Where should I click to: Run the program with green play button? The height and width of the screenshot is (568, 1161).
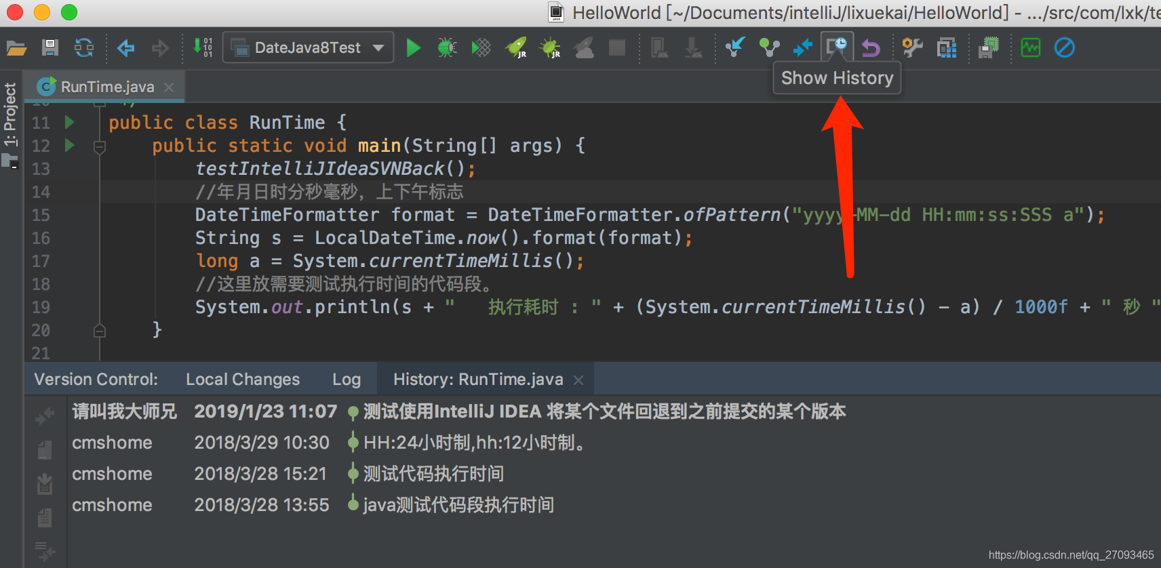413,48
